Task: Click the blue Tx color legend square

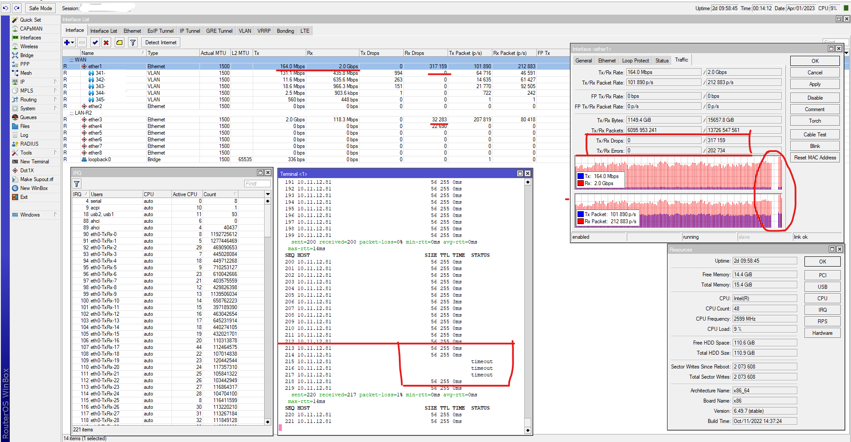Action: click(580, 176)
